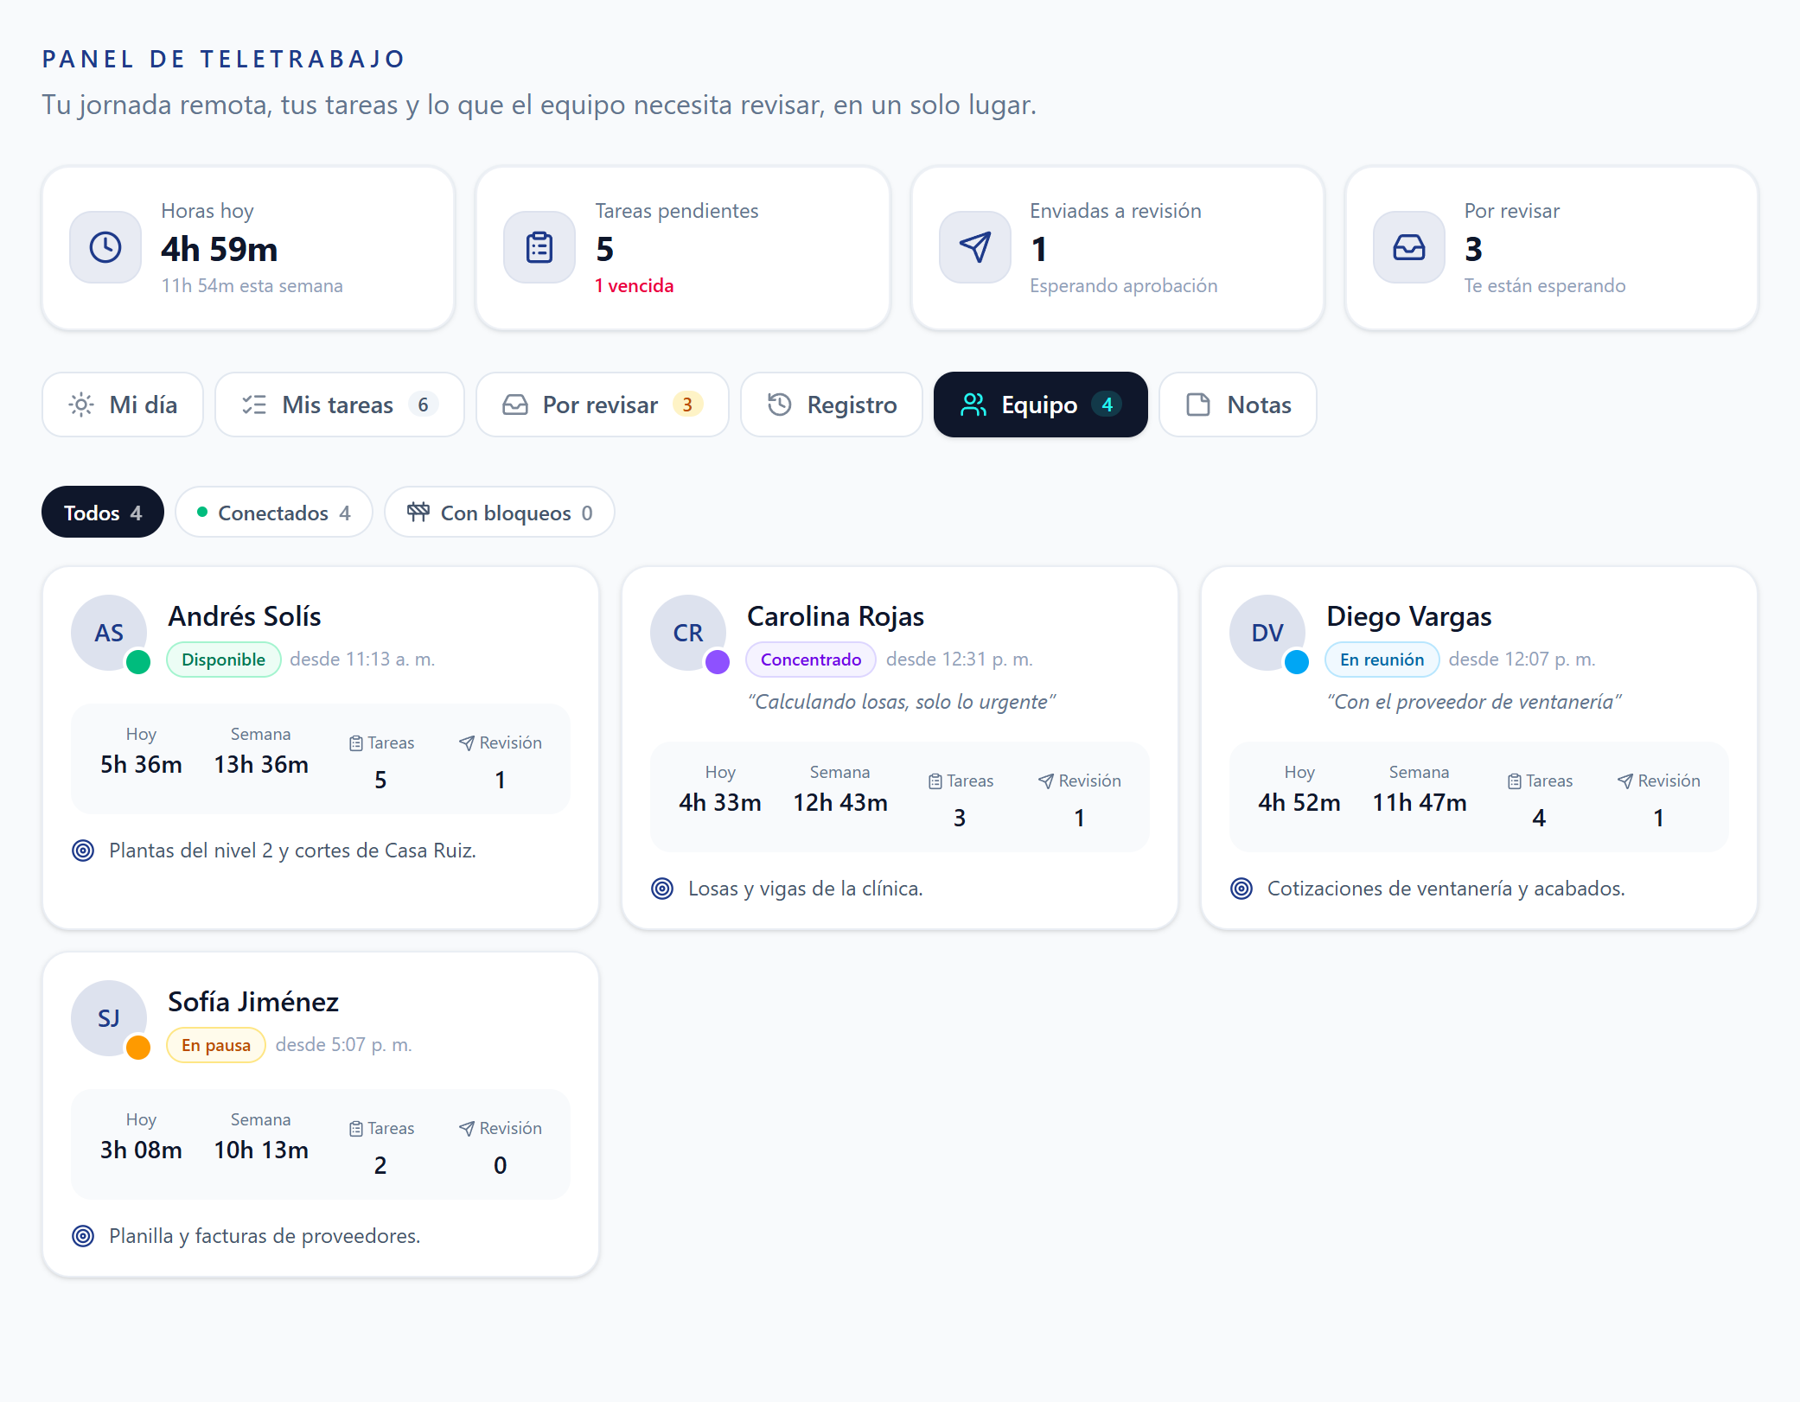Click the CR avatar of Carolina Rojas
Image resolution: width=1800 pixels, height=1402 pixels.
click(x=688, y=633)
